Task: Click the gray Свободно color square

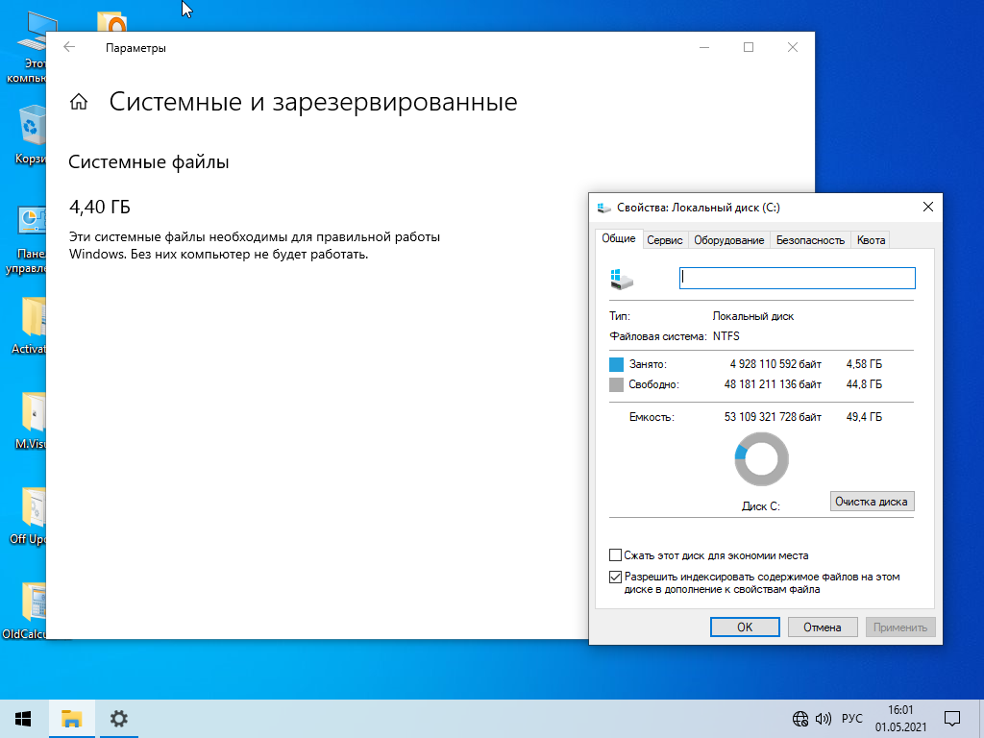Action: [x=616, y=384]
